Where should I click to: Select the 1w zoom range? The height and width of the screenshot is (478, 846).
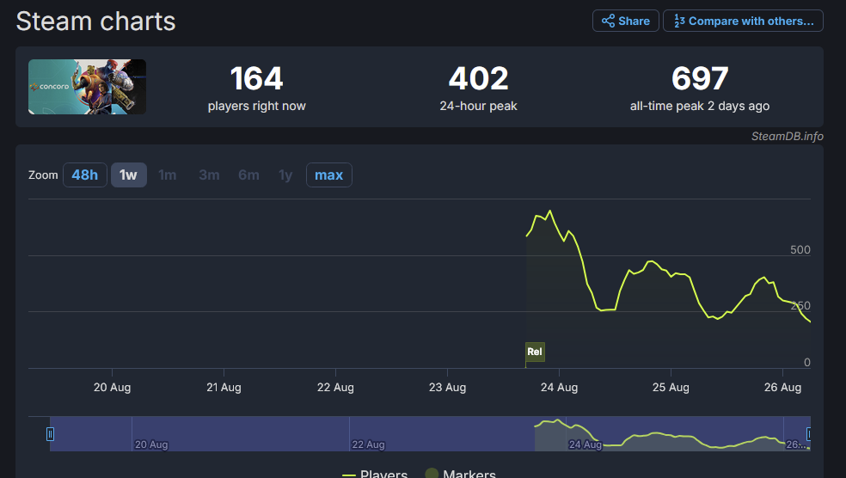pyautogui.click(x=128, y=175)
